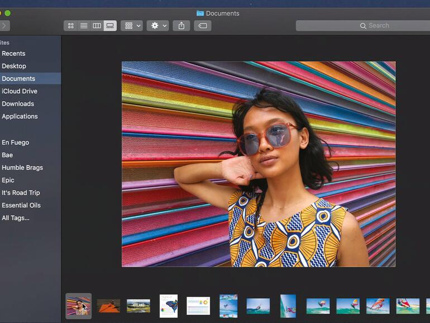Select Documents in sidebar

(31, 78)
